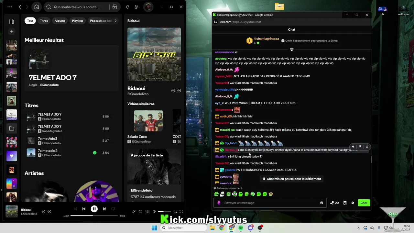Viewport: 414px width, 233px height.
Task: Pause the current song
Action: tap(94, 209)
